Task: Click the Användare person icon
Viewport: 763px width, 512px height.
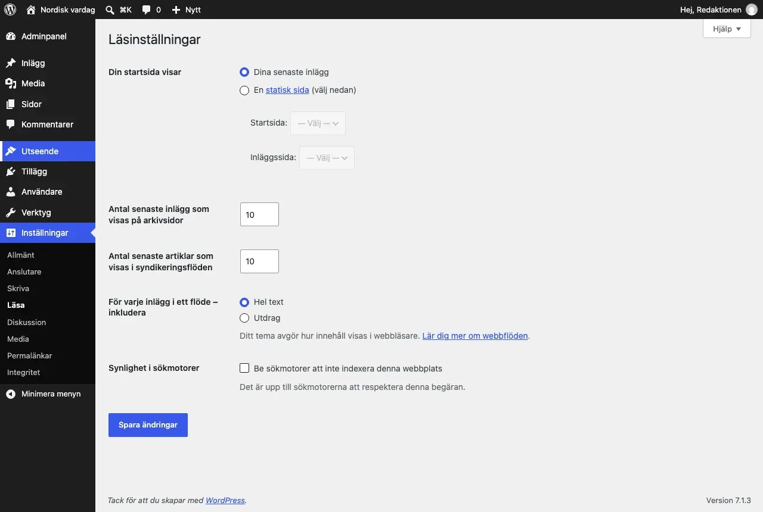Action: point(11,192)
